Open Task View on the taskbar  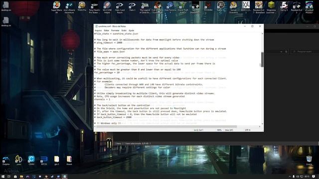point(9,177)
